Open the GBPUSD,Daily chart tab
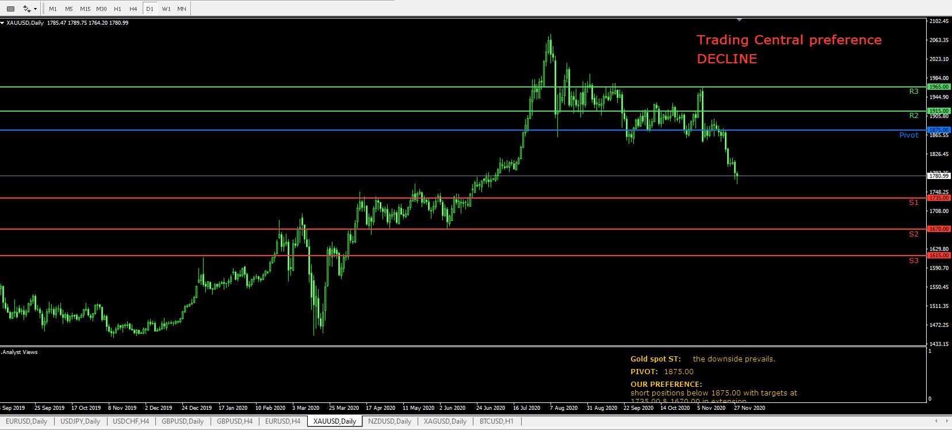 [183, 421]
